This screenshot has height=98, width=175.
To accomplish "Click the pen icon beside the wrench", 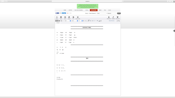I will pos(117,21).
